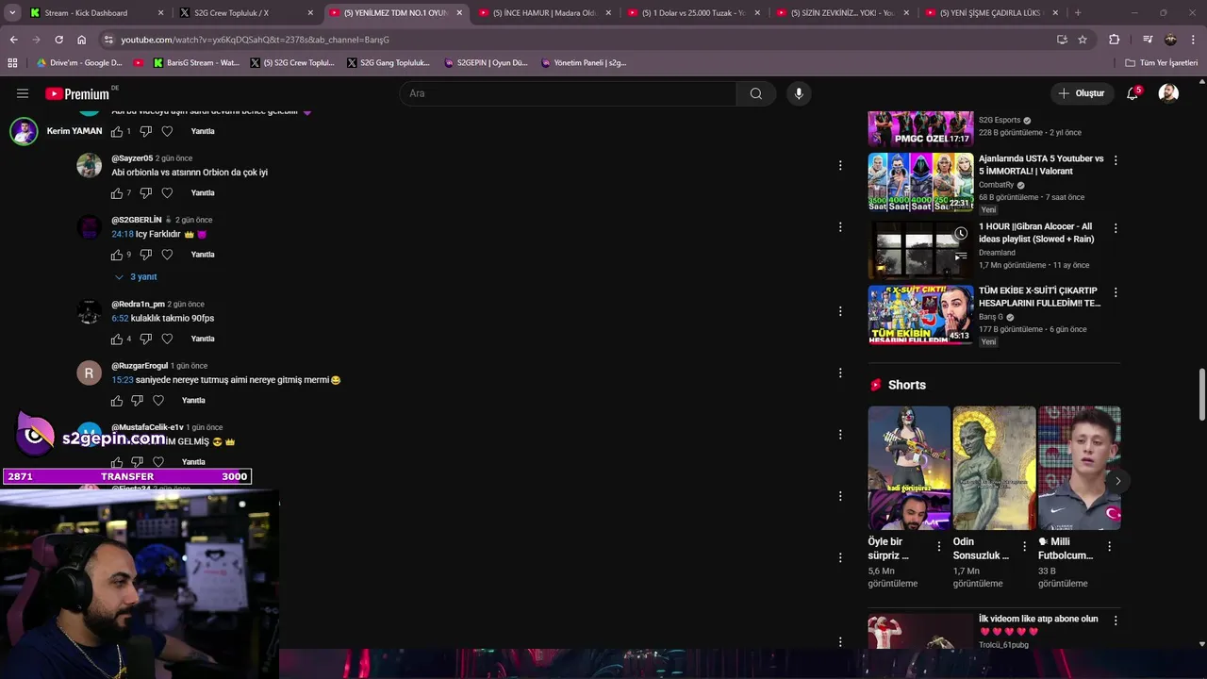Type in the Ara search field
Image resolution: width=1207 pixels, height=679 pixels.
pos(568,93)
